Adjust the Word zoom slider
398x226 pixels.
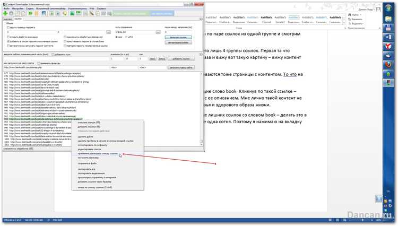[x=362, y=220]
